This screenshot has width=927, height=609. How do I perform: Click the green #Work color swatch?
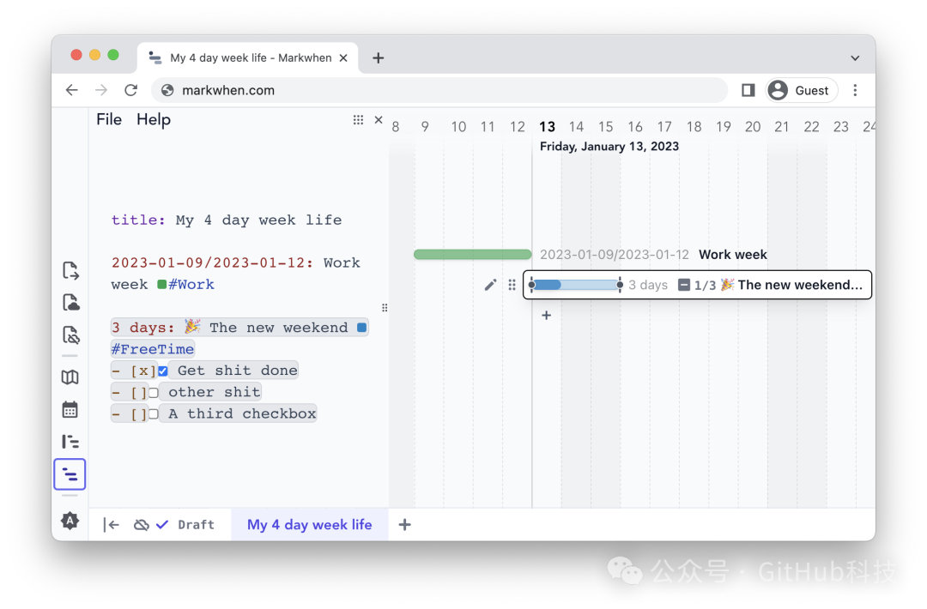[x=162, y=284]
